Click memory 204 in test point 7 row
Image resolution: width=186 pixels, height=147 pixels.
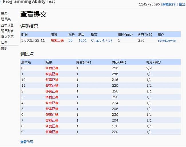[x=115, y=120]
